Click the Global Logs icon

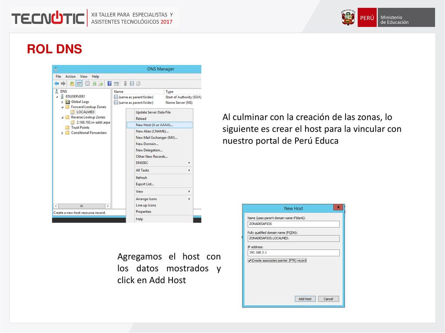67,101
